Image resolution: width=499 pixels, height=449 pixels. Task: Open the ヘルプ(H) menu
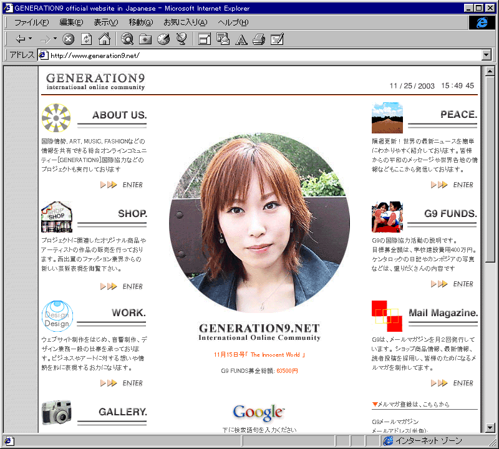point(233,22)
